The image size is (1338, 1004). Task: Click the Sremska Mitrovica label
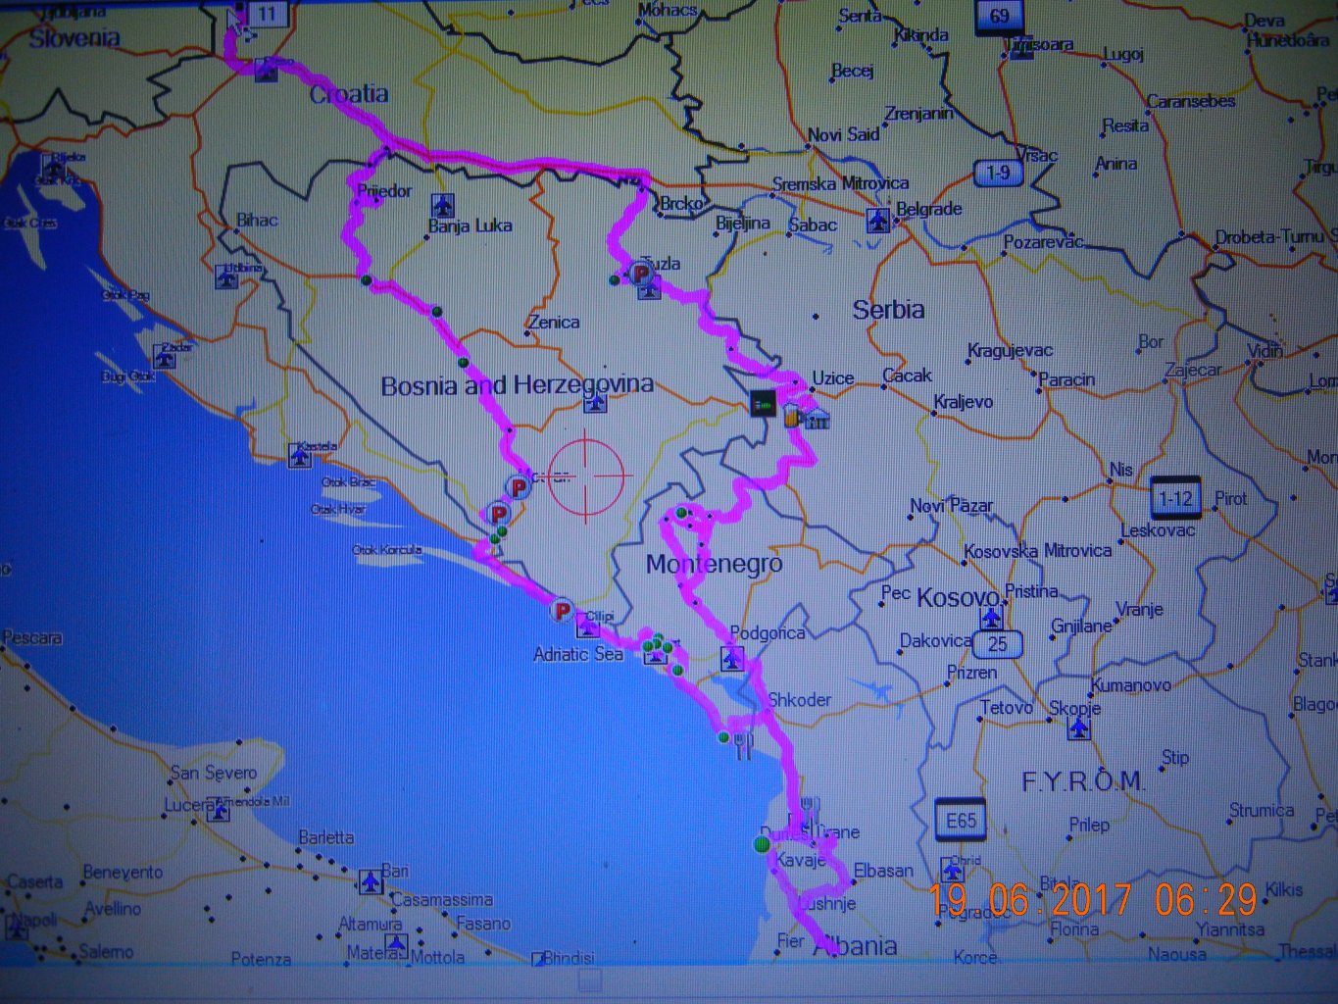click(841, 183)
